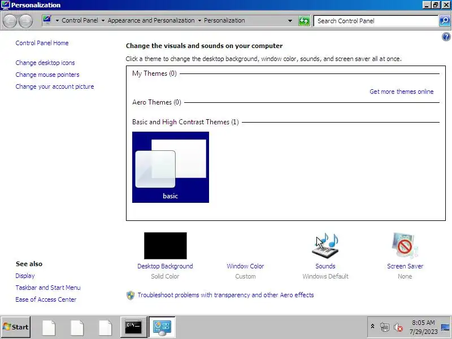The width and height of the screenshot is (452, 339).
Task: Click Personalization breadcrumb item
Action: point(224,20)
